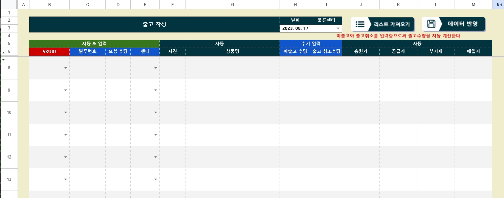Select row 9 by its row number
The height and width of the screenshot is (198, 504).
point(8,90)
